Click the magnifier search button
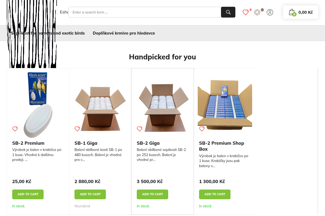 click(228, 12)
